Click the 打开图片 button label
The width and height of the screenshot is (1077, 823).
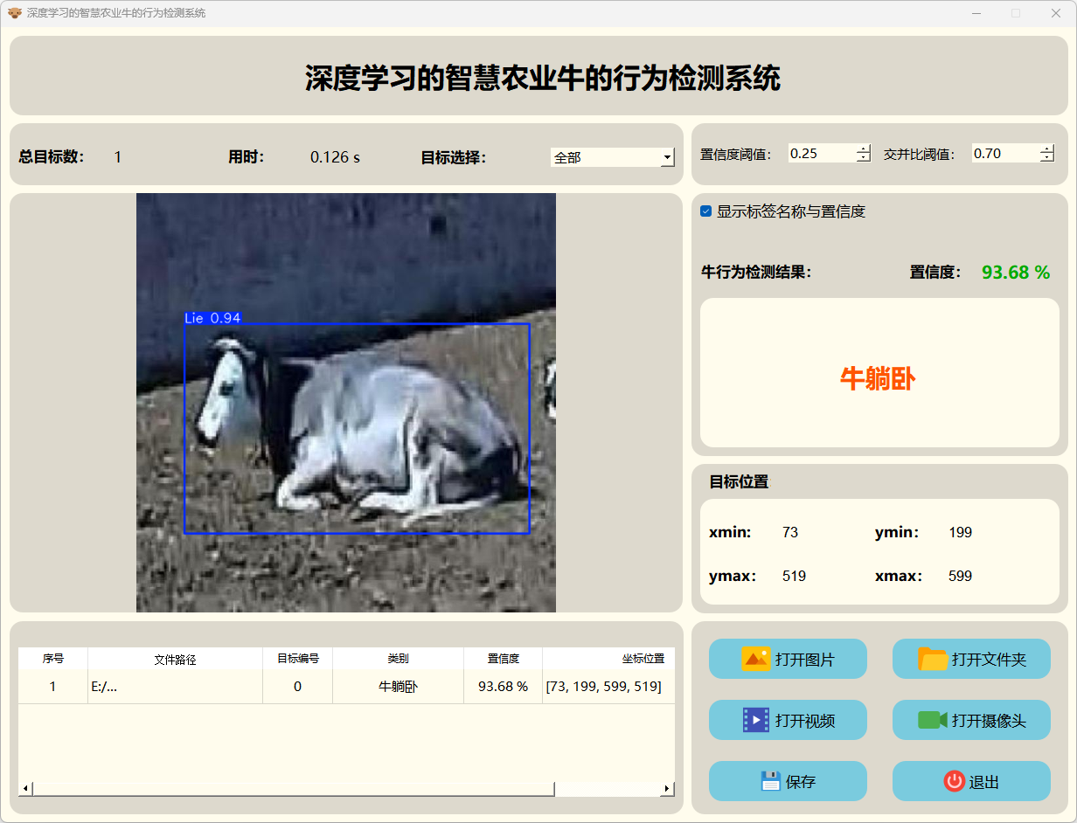[805, 660]
